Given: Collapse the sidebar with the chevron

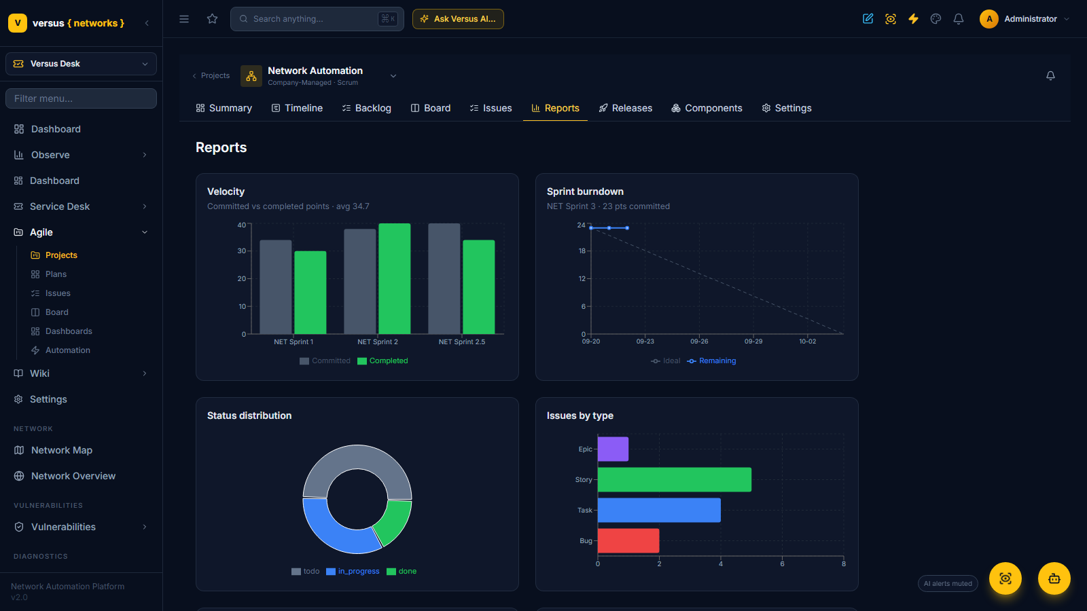Looking at the screenshot, I should coord(147,23).
